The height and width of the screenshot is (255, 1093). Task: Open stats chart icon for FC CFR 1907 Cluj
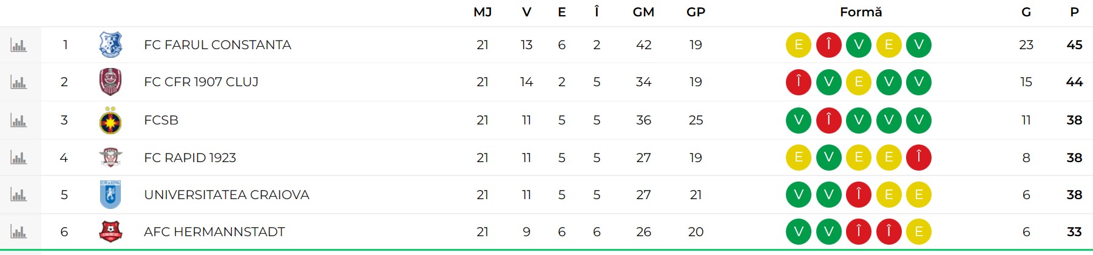point(19,82)
